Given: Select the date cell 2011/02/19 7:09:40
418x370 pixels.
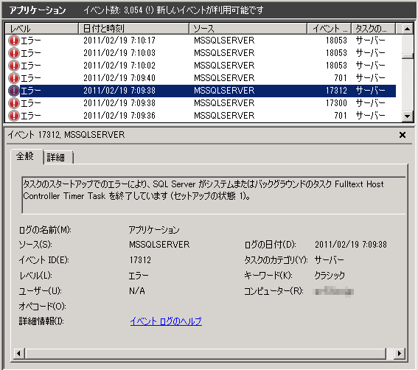Looking at the screenshot, I should [119, 78].
